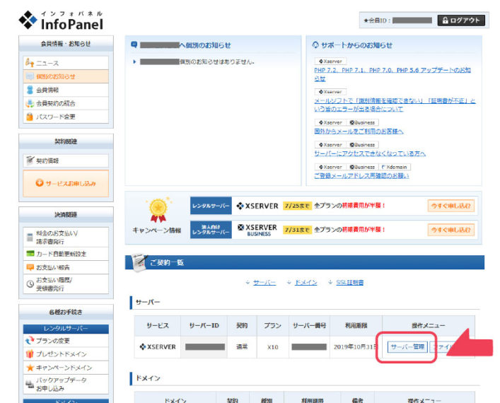500x403 pixels.
Task: Open プレゼントドメイン item
Action: tap(66, 354)
